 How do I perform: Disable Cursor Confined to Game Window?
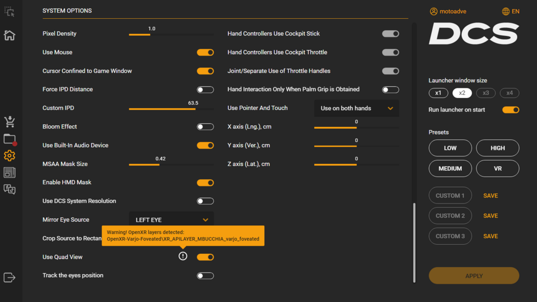point(205,71)
